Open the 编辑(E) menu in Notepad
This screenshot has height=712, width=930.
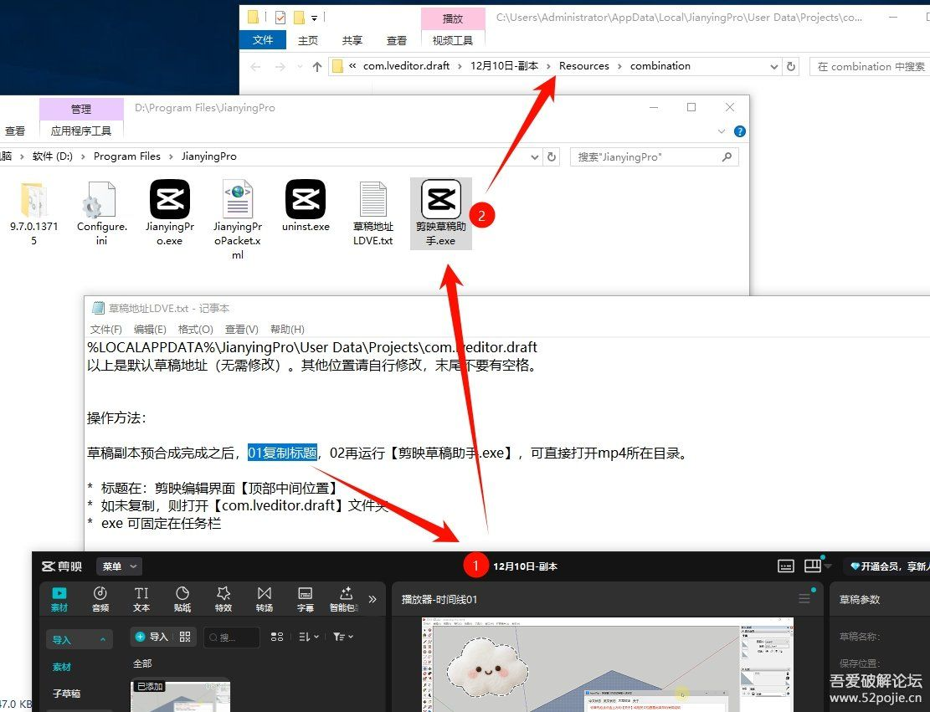point(150,330)
